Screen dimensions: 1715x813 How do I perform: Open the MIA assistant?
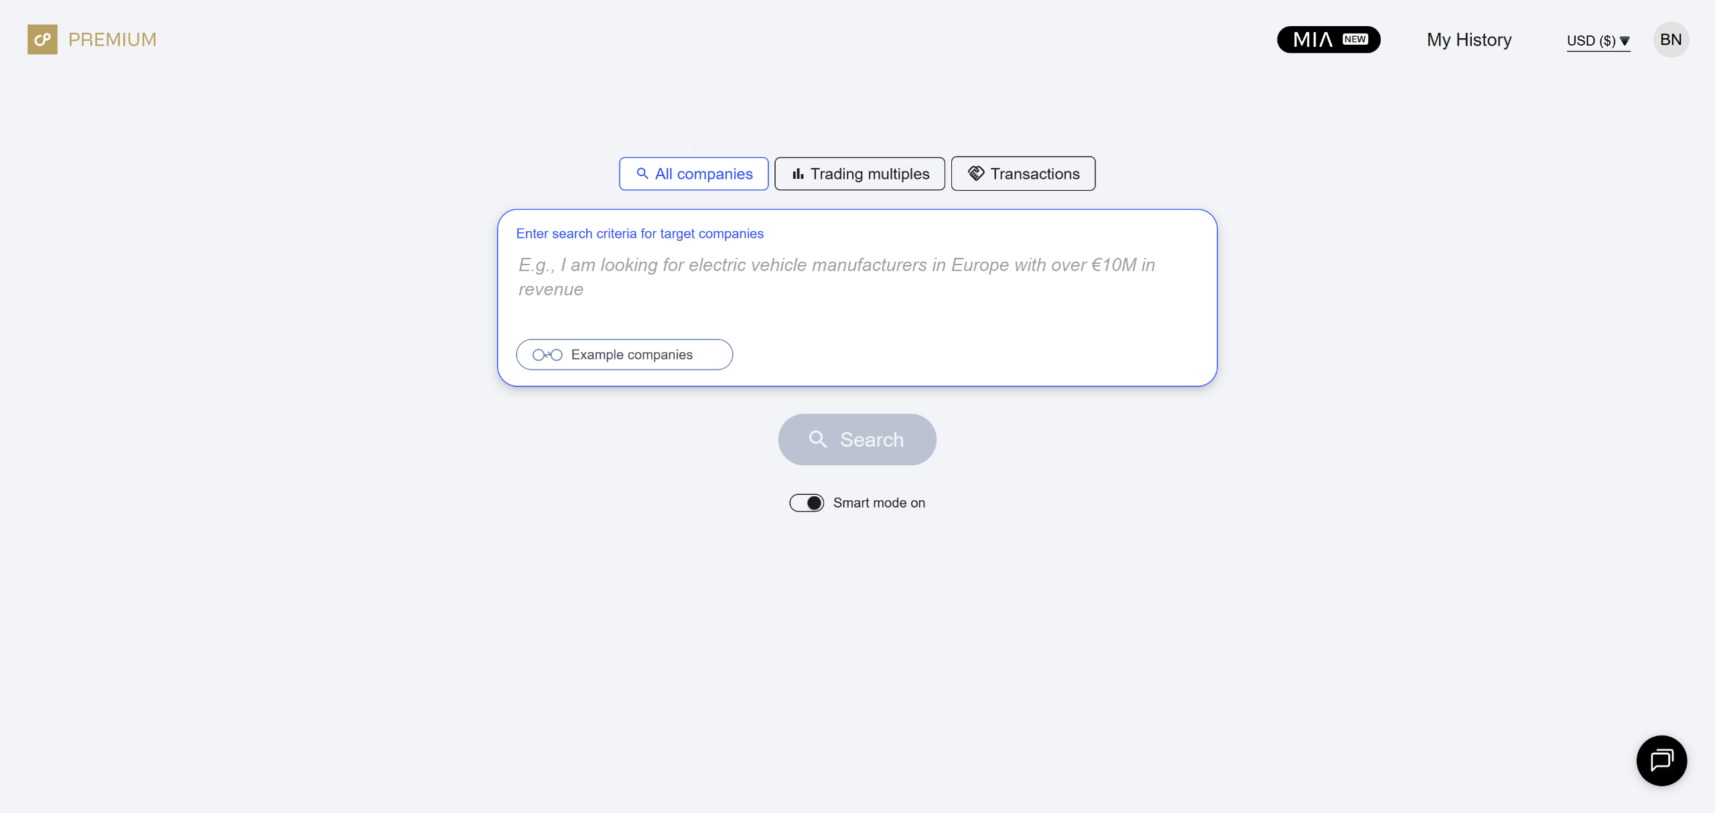pyautogui.click(x=1328, y=40)
